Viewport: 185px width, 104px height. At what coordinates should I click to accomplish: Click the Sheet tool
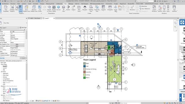click(120, 8)
